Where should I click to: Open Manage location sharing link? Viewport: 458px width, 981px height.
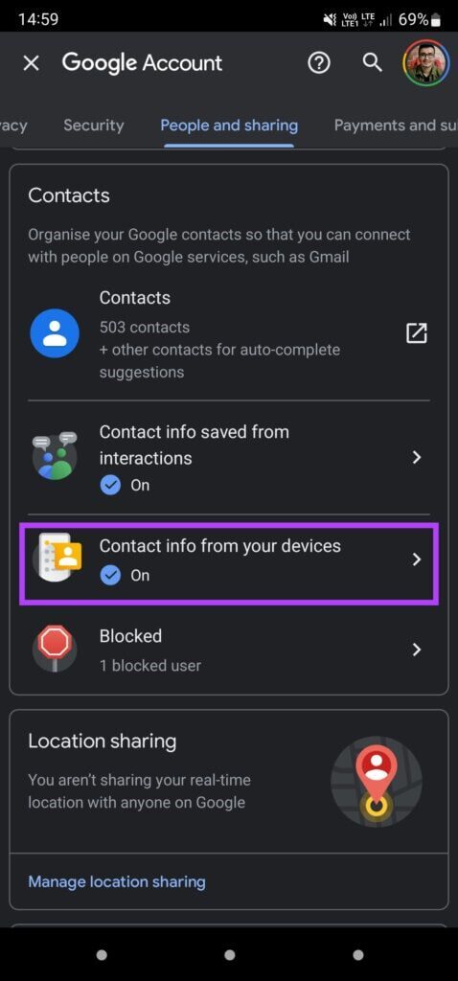[x=117, y=881]
